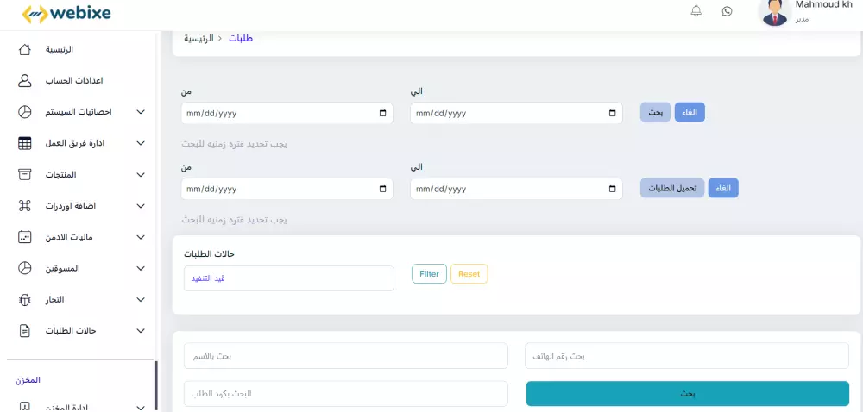
Task: Expand the حالات الطلبات sidebar chevron
Action: pos(141,331)
